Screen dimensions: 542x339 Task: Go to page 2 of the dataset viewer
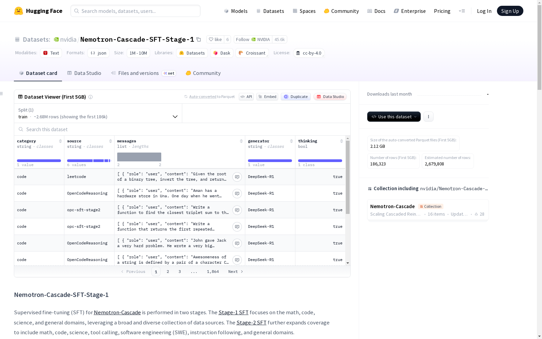tap(168, 272)
